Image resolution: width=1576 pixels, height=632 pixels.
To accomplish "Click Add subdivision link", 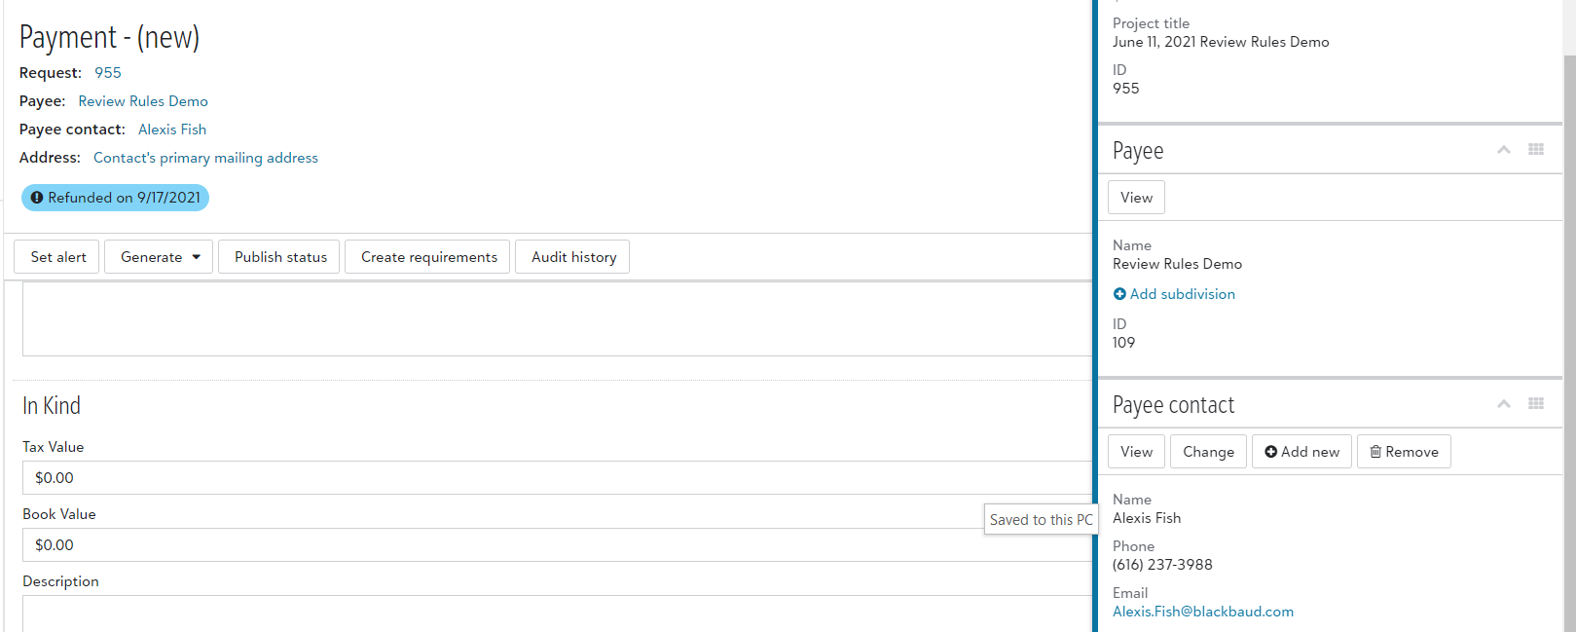I will pyautogui.click(x=1174, y=294).
